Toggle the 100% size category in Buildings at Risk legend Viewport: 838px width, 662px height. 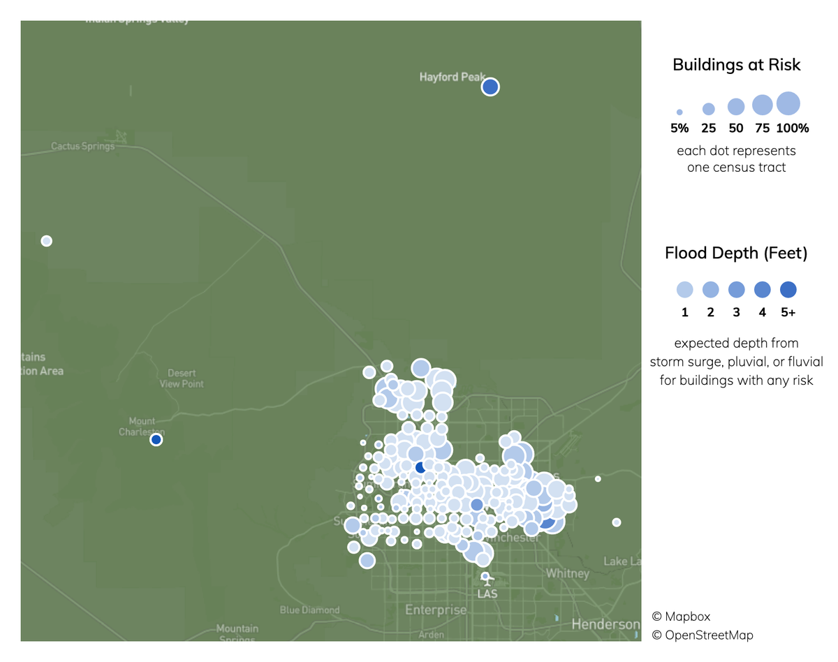point(788,103)
